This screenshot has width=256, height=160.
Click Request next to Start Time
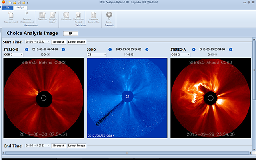click(58, 42)
